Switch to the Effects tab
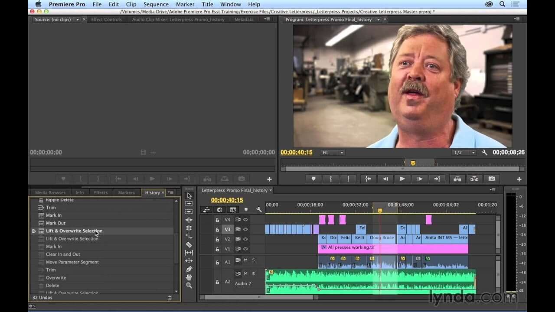555x312 pixels. (x=101, y=192)
